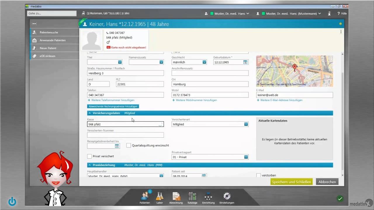
Task: Click Weitere Telefonnummer hinzufügen link
Action: click(111, 100)
